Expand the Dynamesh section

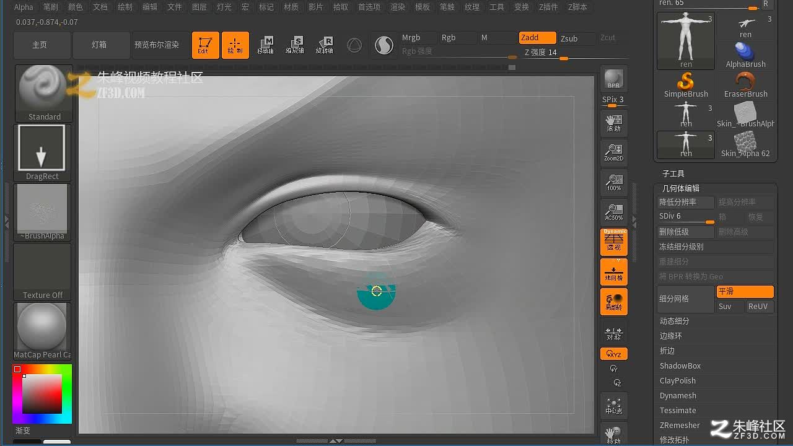click(x=678, y=395)
